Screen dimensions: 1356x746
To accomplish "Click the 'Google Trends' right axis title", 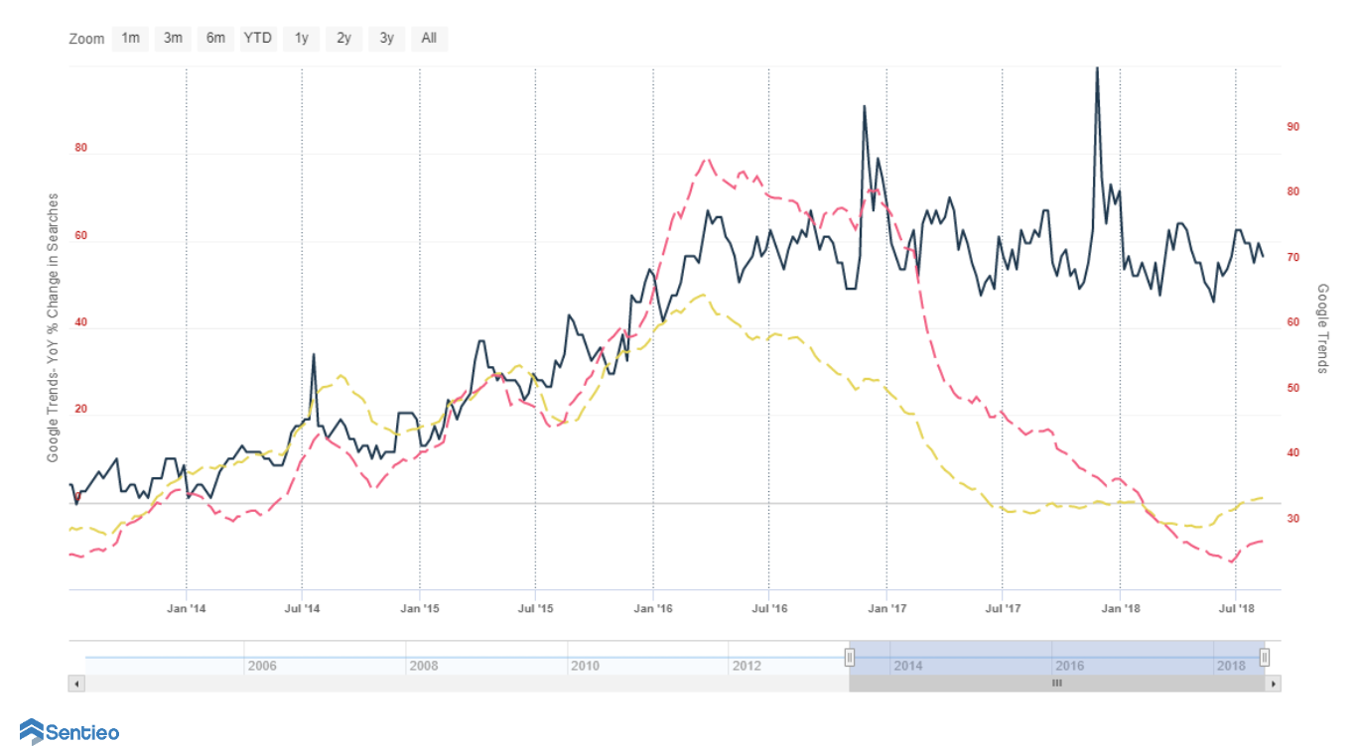I will (x=1322, y=328).
